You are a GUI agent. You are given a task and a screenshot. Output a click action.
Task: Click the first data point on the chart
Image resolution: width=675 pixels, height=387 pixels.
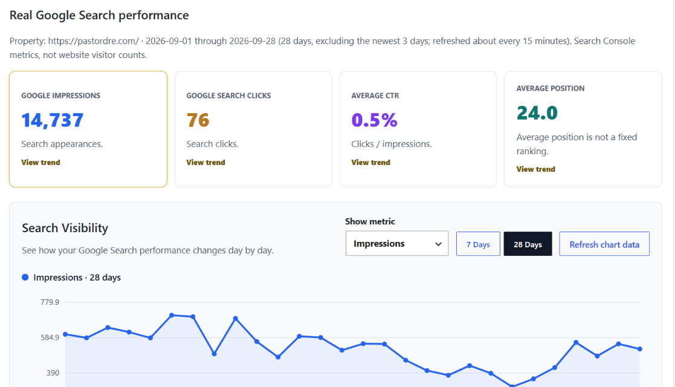click(65, 334)
